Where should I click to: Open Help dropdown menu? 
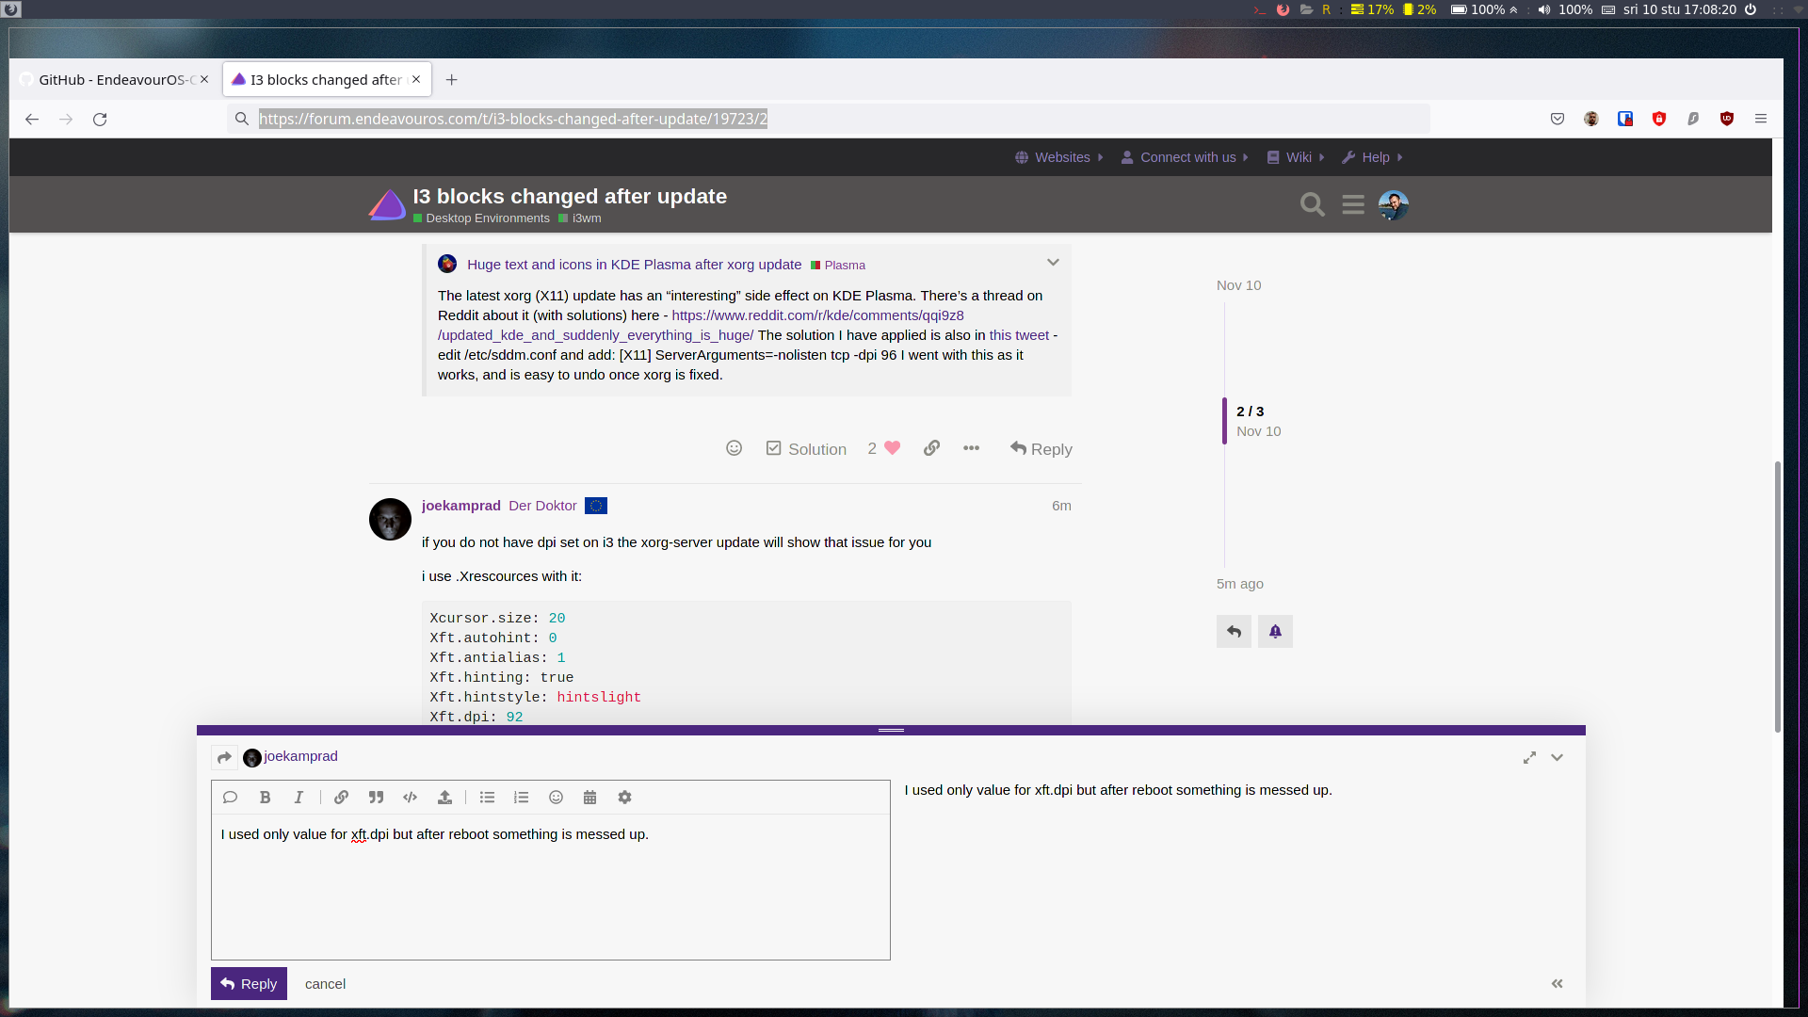tap(1372, 157)
